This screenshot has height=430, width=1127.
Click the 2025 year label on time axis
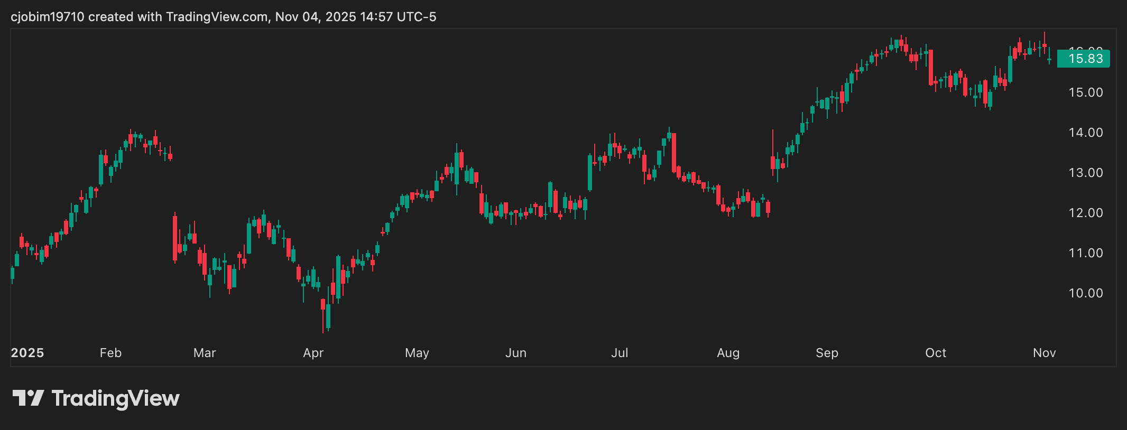point(27,353)
